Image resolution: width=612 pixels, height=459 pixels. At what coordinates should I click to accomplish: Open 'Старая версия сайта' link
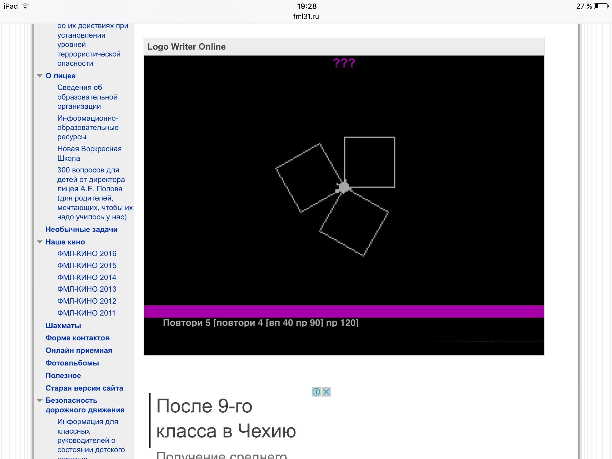[84, 388]
